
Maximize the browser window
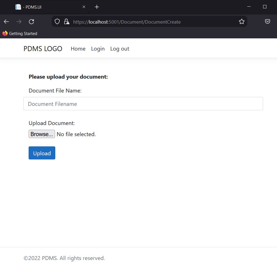pos(264,7)
